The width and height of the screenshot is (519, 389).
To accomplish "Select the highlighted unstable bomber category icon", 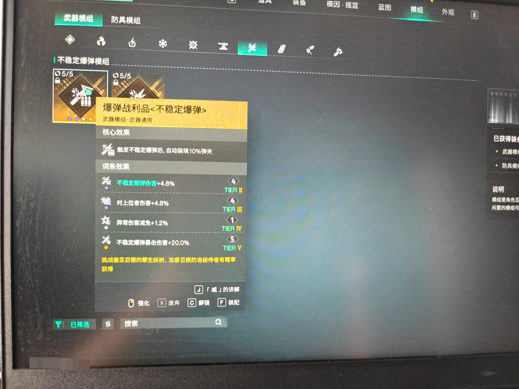I will tap(253, 48).
